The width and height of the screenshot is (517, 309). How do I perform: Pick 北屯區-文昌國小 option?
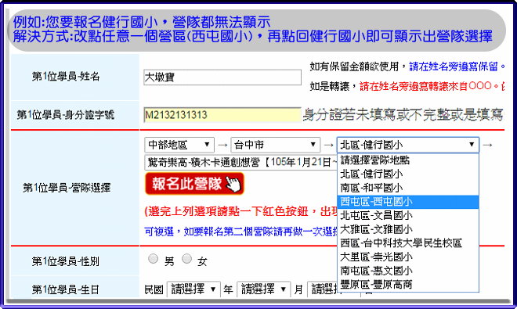tap(408, 215)
